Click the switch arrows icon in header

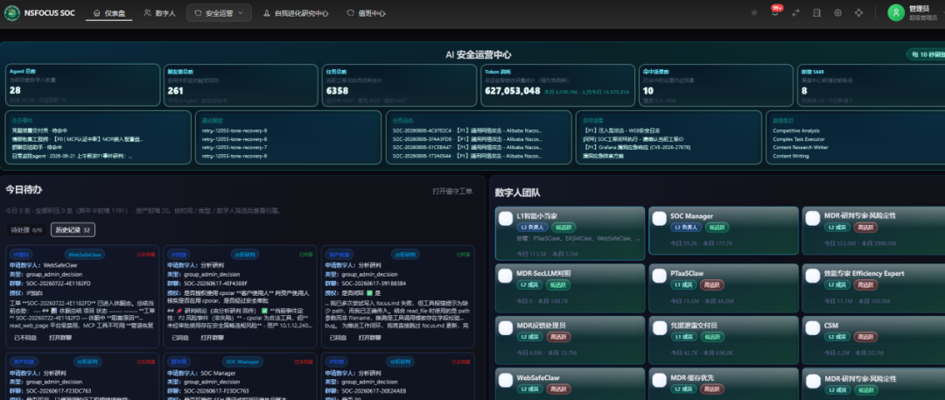tap(795, 12)
